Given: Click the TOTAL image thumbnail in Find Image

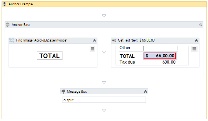Looking at the screenshot, I should (x=50, y=56).
